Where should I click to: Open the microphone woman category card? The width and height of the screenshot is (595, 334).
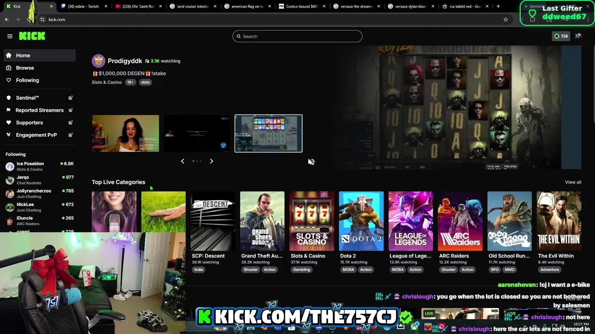point(114,212)
